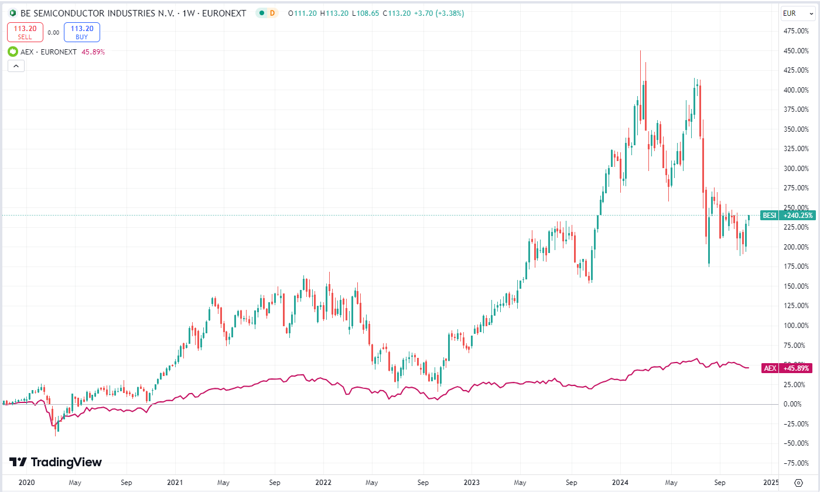Screen dimensions: 820x492
Task: Click the 100.00% price axis label
Action: (x=795, y=326)
